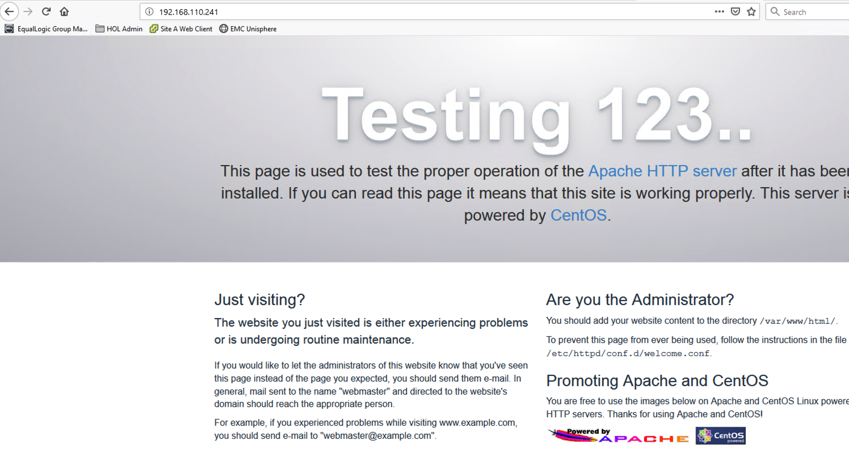Expand the HOL Admin bookmark folder
This screenshot has height=461, width=849.
point(119,29)
